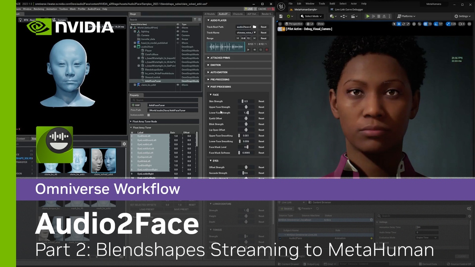Click the Unreal save disk icon

pyautogui.click(x=281, y=16)
